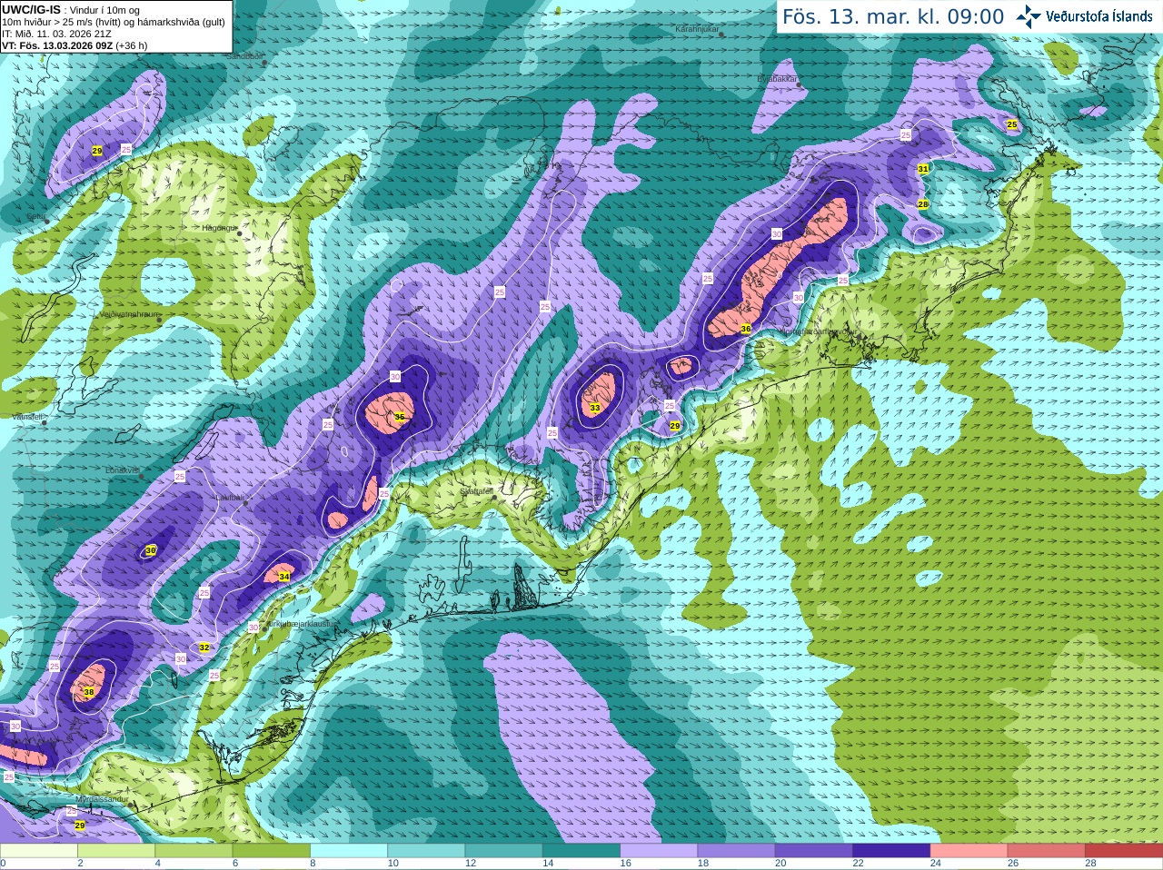Pick the 8–10 m/s light cyan legend swatch
This screenshot has width=1163, height=870.
point(349,851)
